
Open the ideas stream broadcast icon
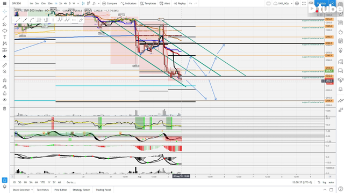point(340,80)
